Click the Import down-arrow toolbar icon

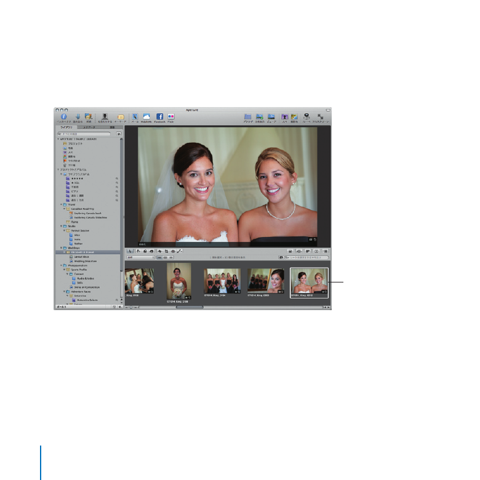click(78, 117)
